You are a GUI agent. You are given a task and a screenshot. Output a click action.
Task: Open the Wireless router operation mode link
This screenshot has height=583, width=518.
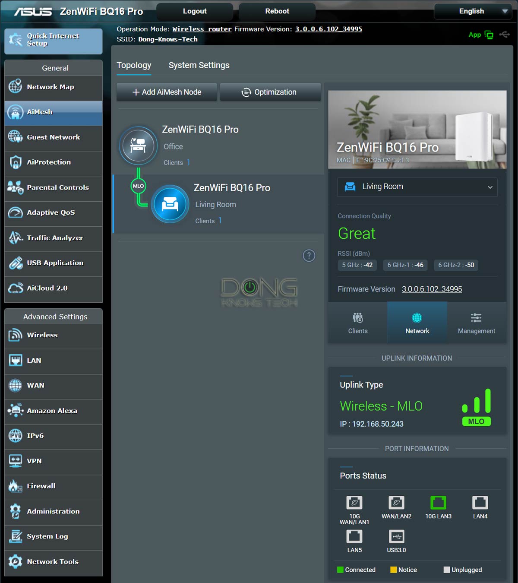[x=202, y=29]
